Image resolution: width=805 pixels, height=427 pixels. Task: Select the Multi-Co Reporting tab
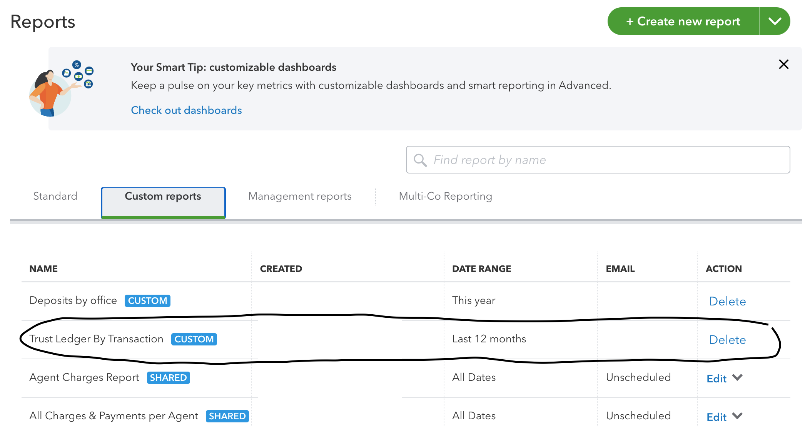[445, 196]
